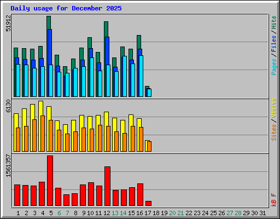This screenshot has width=280, height=219.
Task: Click the 6130 visits axis label
Action: pos(8,106)
